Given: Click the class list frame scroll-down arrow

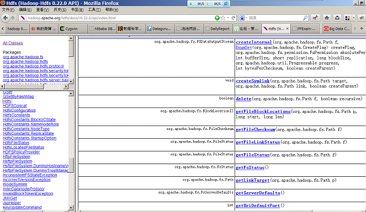Looking at the screenshot, I should tap(71, 208).
